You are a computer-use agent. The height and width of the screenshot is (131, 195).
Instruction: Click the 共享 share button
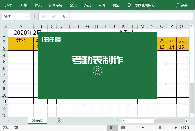click(x=182, y=5)
